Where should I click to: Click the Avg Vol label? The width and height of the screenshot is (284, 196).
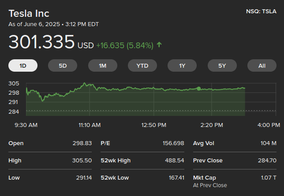(x=204, y=143)
